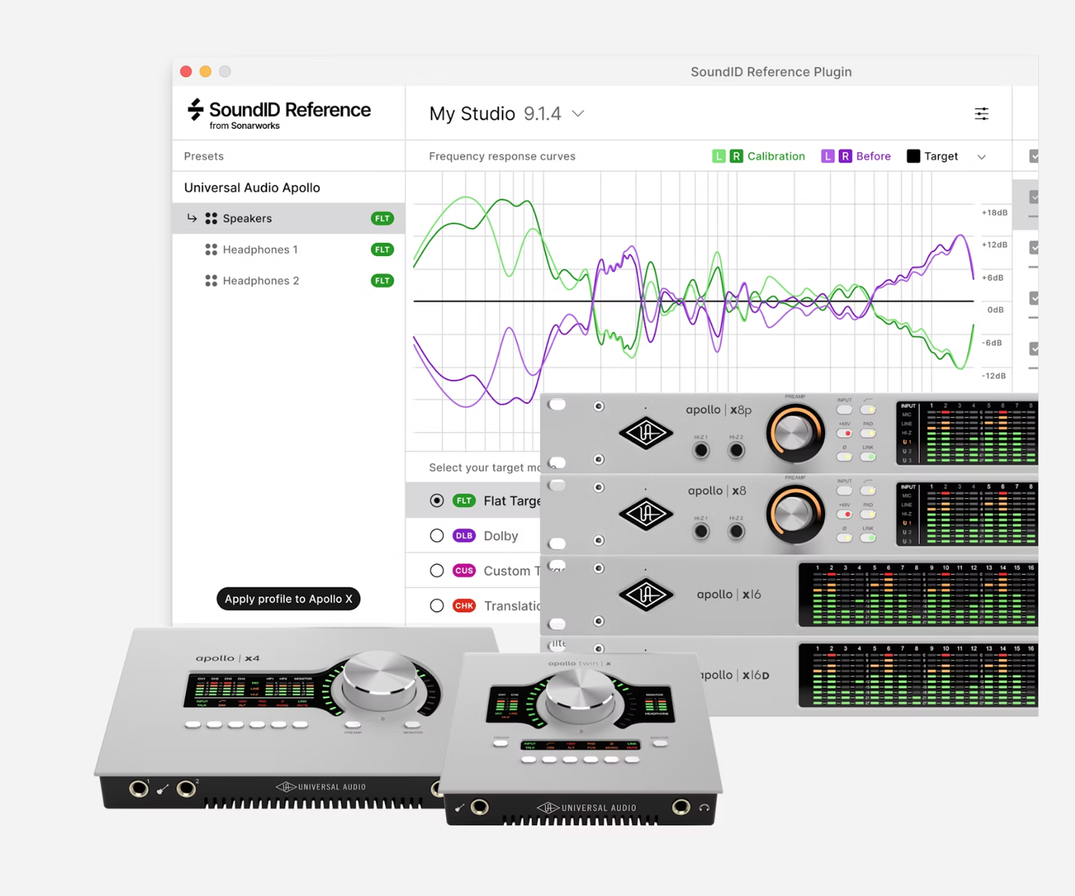Select Headphones 1 in the sidebar
Image resolution: width=1075 pixels, height=896 pixels.
260,249
